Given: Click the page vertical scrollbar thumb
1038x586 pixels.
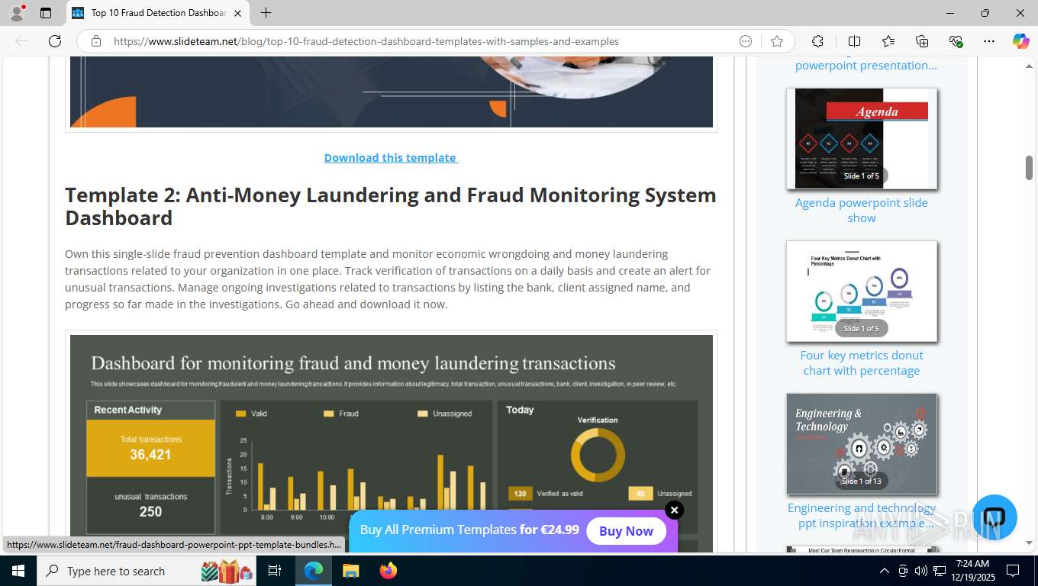Looking at the screenshot, I should click(x=1029, y=168).
